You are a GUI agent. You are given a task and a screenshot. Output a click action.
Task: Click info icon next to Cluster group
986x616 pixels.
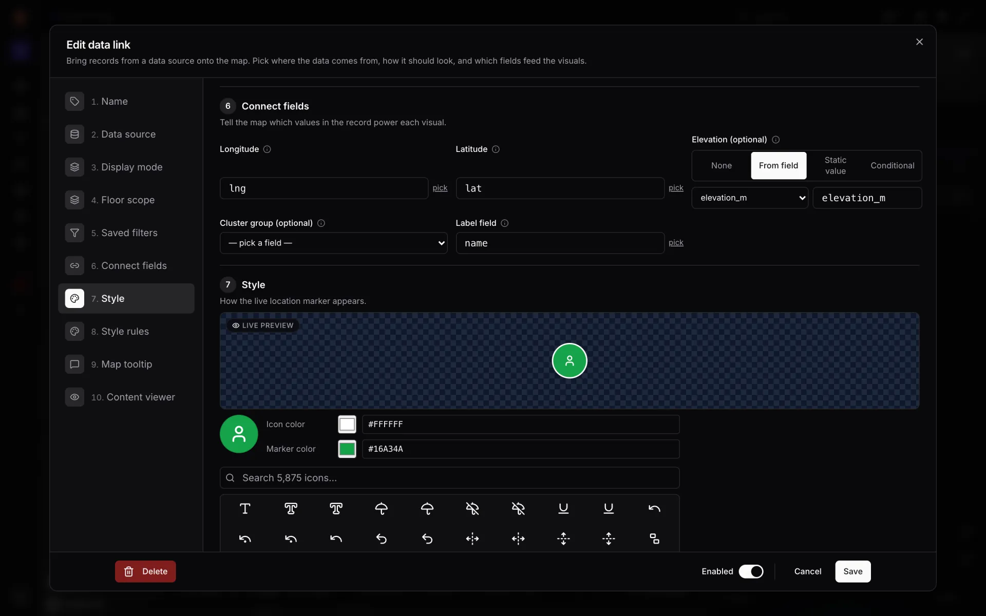(321, 223)
